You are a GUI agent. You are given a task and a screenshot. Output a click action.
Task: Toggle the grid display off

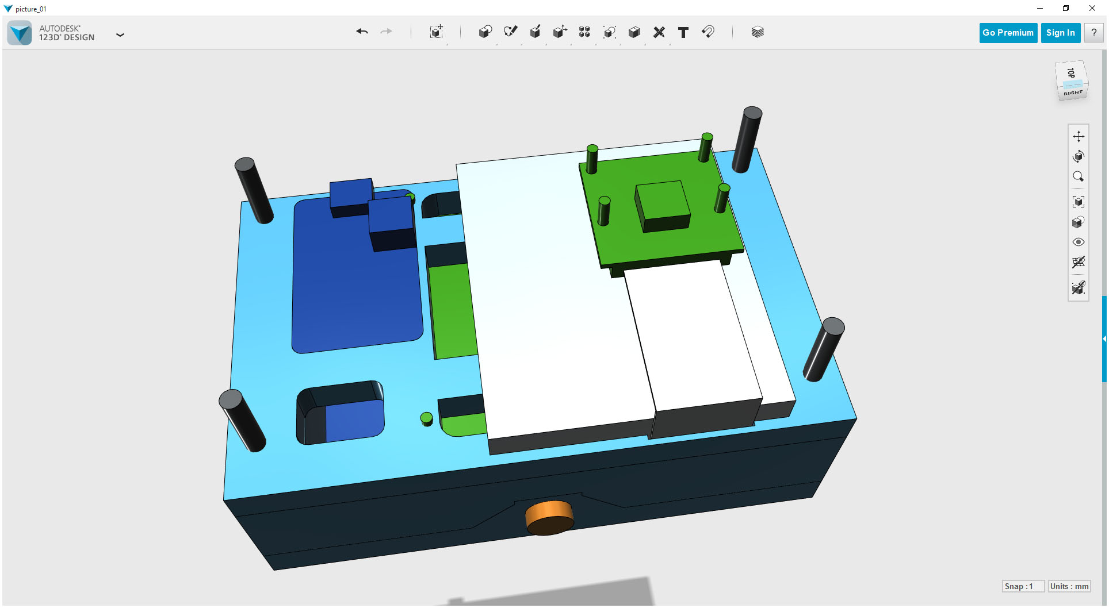pos(1079,263)
